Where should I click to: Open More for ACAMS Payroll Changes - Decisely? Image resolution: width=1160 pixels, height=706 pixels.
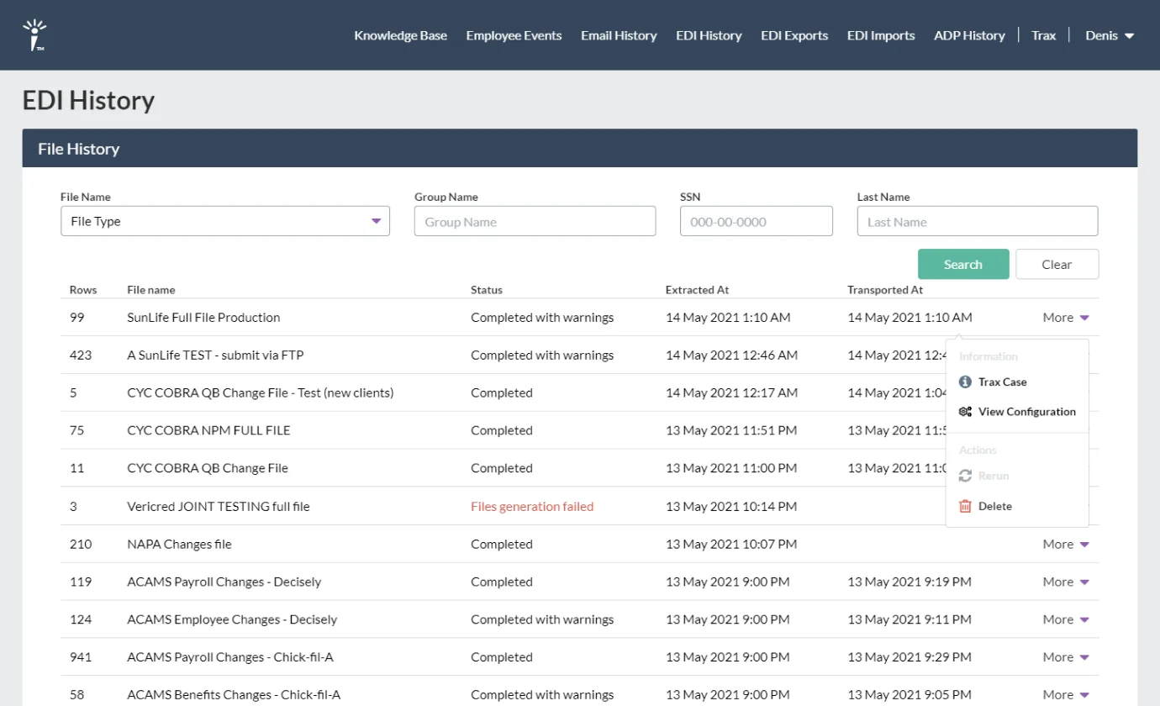tap(1066, 582)
